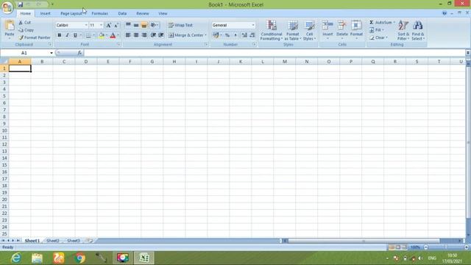Apply percent style
Screen dimensions: 471x265
(227, 35)
